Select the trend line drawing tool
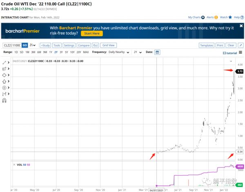Screen dimensions: 245x192 (x=4, y=63)
